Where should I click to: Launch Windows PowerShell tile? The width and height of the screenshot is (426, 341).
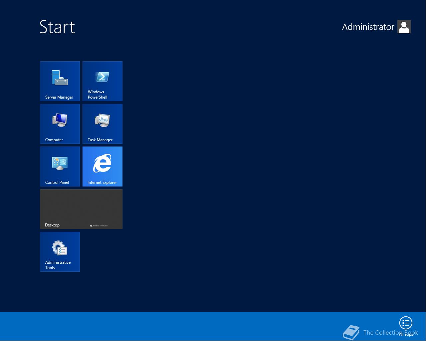[x=103, y=81]
